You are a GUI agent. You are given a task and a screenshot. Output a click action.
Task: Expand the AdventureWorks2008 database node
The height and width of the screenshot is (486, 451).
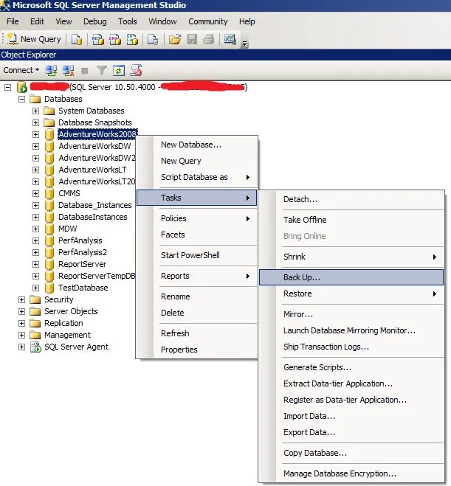tap(35, 134)
